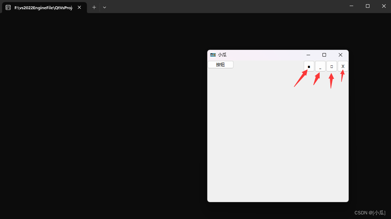Click the custom filled-square button in 小瓜 window

309,67
